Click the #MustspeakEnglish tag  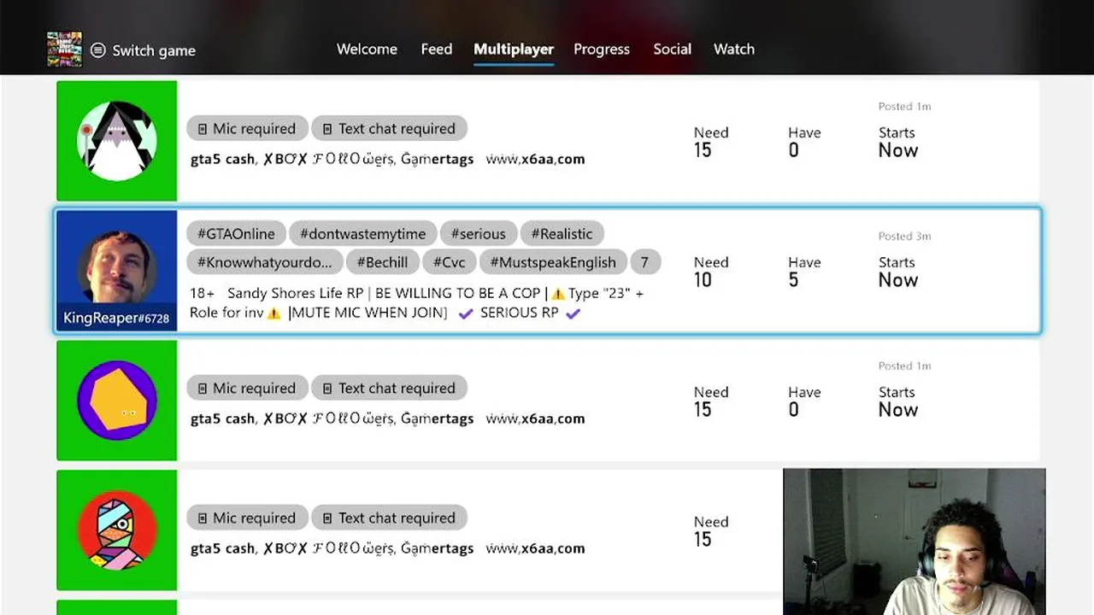pos(553,262)
